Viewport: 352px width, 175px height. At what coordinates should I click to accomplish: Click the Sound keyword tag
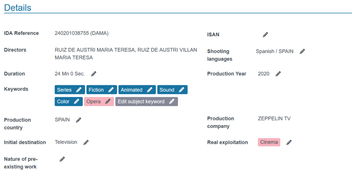pos(173,90)
